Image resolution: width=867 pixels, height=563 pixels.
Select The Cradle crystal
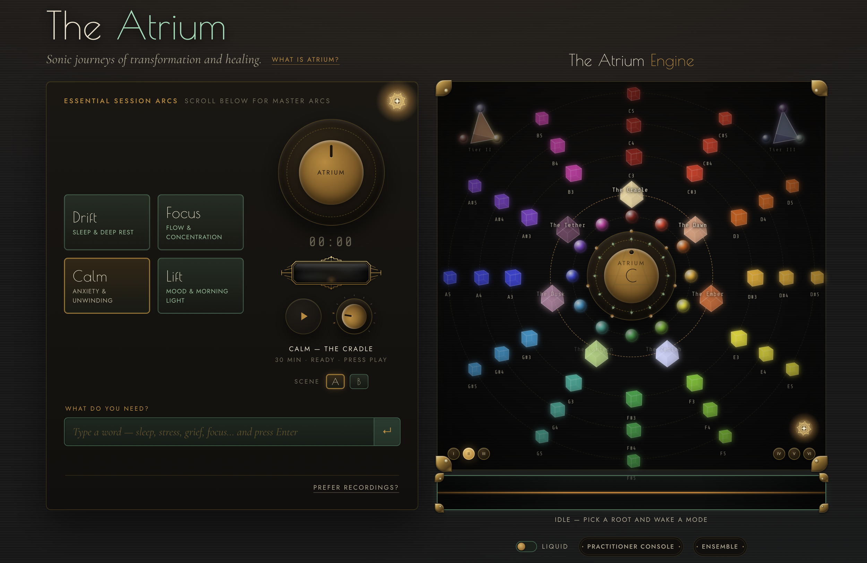(x=631, y=195)
